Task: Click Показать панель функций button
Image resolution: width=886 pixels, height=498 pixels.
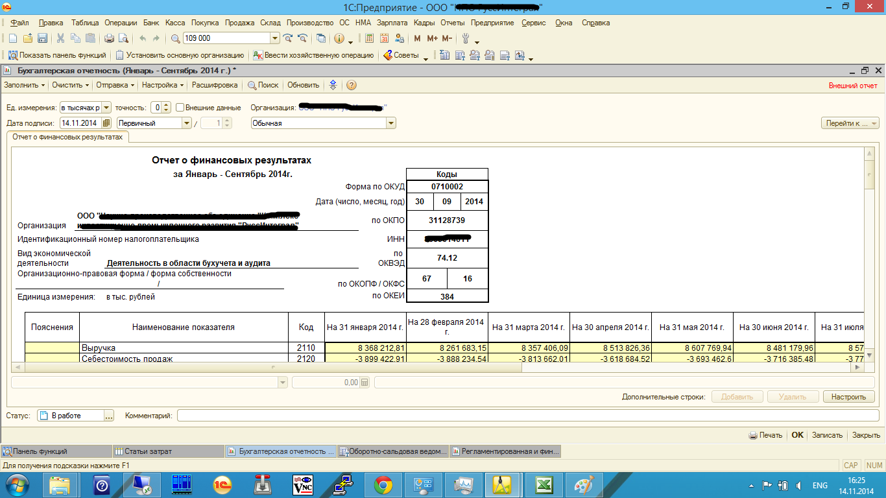Action: pyautogui.click(x=57, y=55)
